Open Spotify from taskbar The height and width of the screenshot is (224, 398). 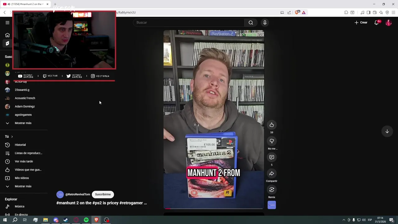coord(86,220)
